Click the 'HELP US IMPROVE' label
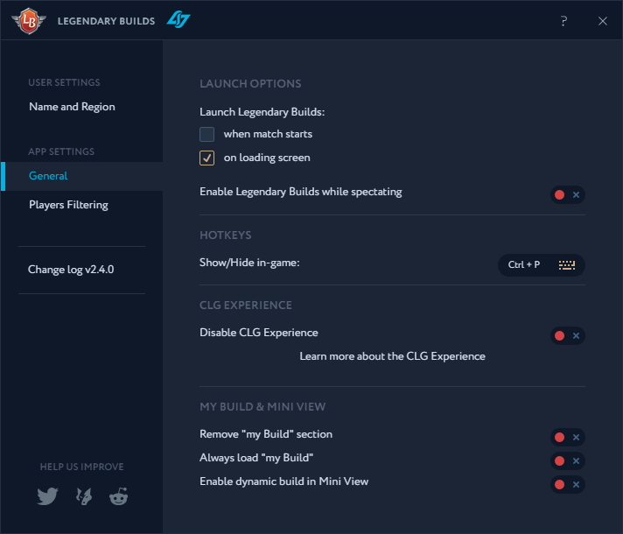Image resolution: width=623 pixels, height=534 pixels. pos(82,467)
